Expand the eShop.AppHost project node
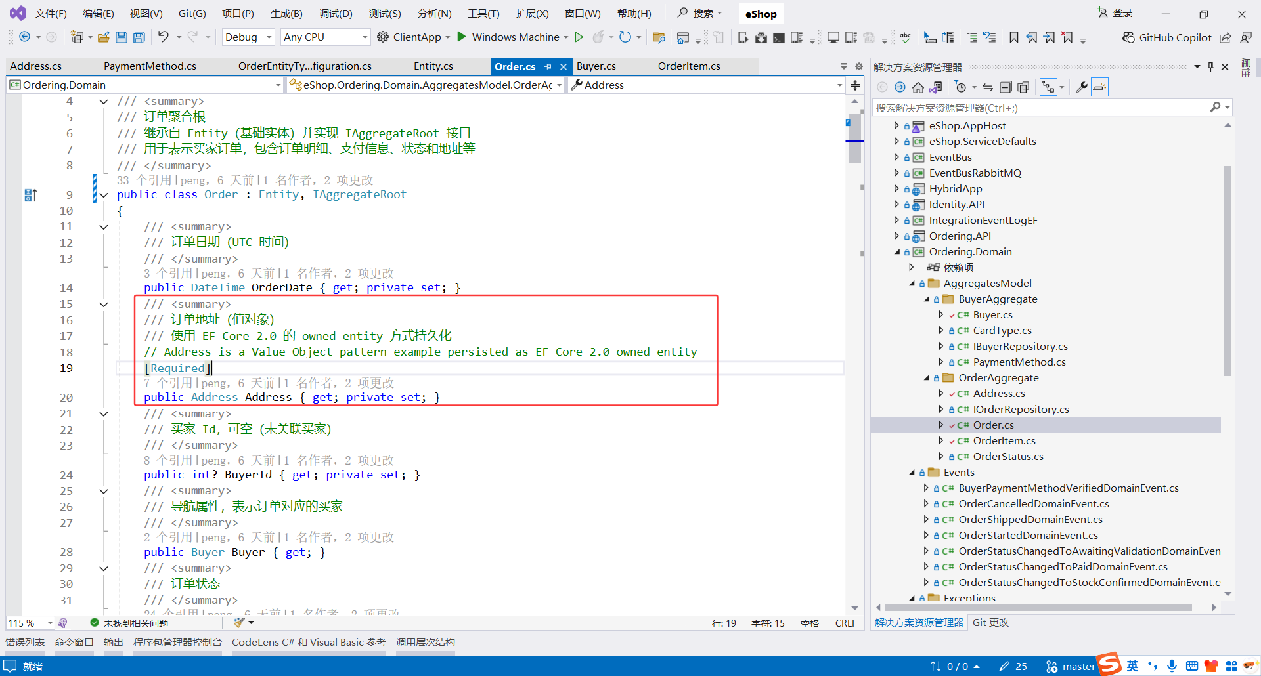Screen dimensions: 1261x676 tap(897, 126)
